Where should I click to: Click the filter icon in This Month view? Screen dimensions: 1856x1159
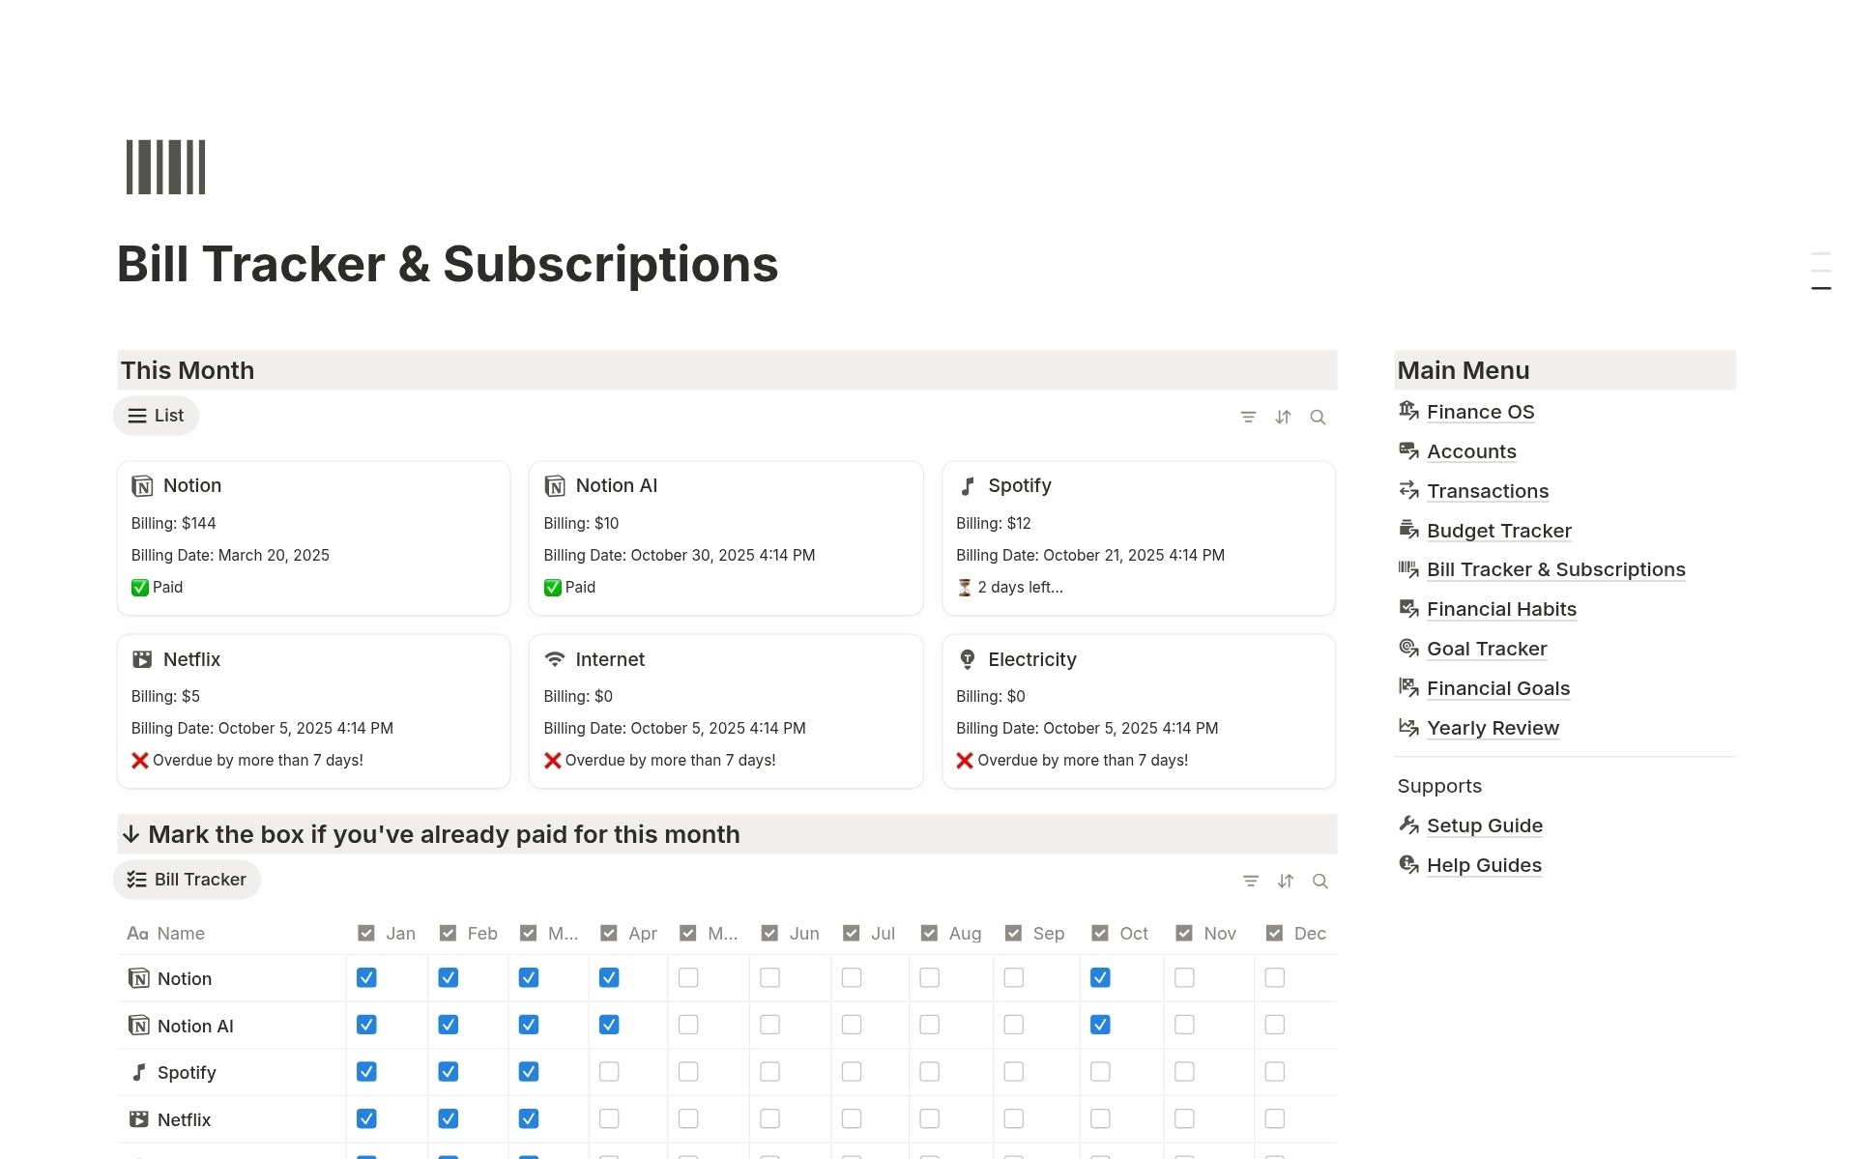[x=1248, y=418]
